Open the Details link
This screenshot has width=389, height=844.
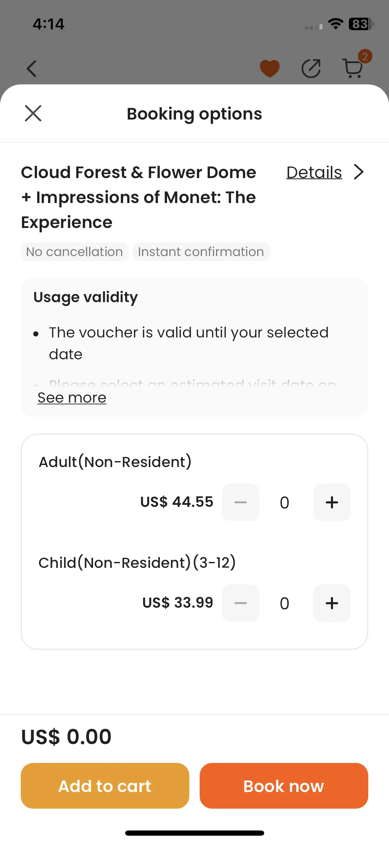point(314,172)
